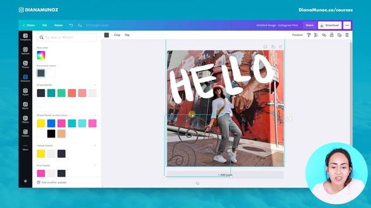Click the page notes icon above canvas

click(x=265, y=47)
